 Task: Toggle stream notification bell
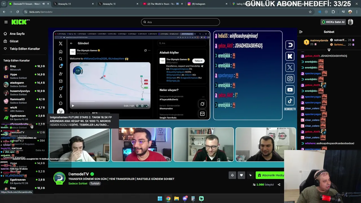[x=232, y=175]
